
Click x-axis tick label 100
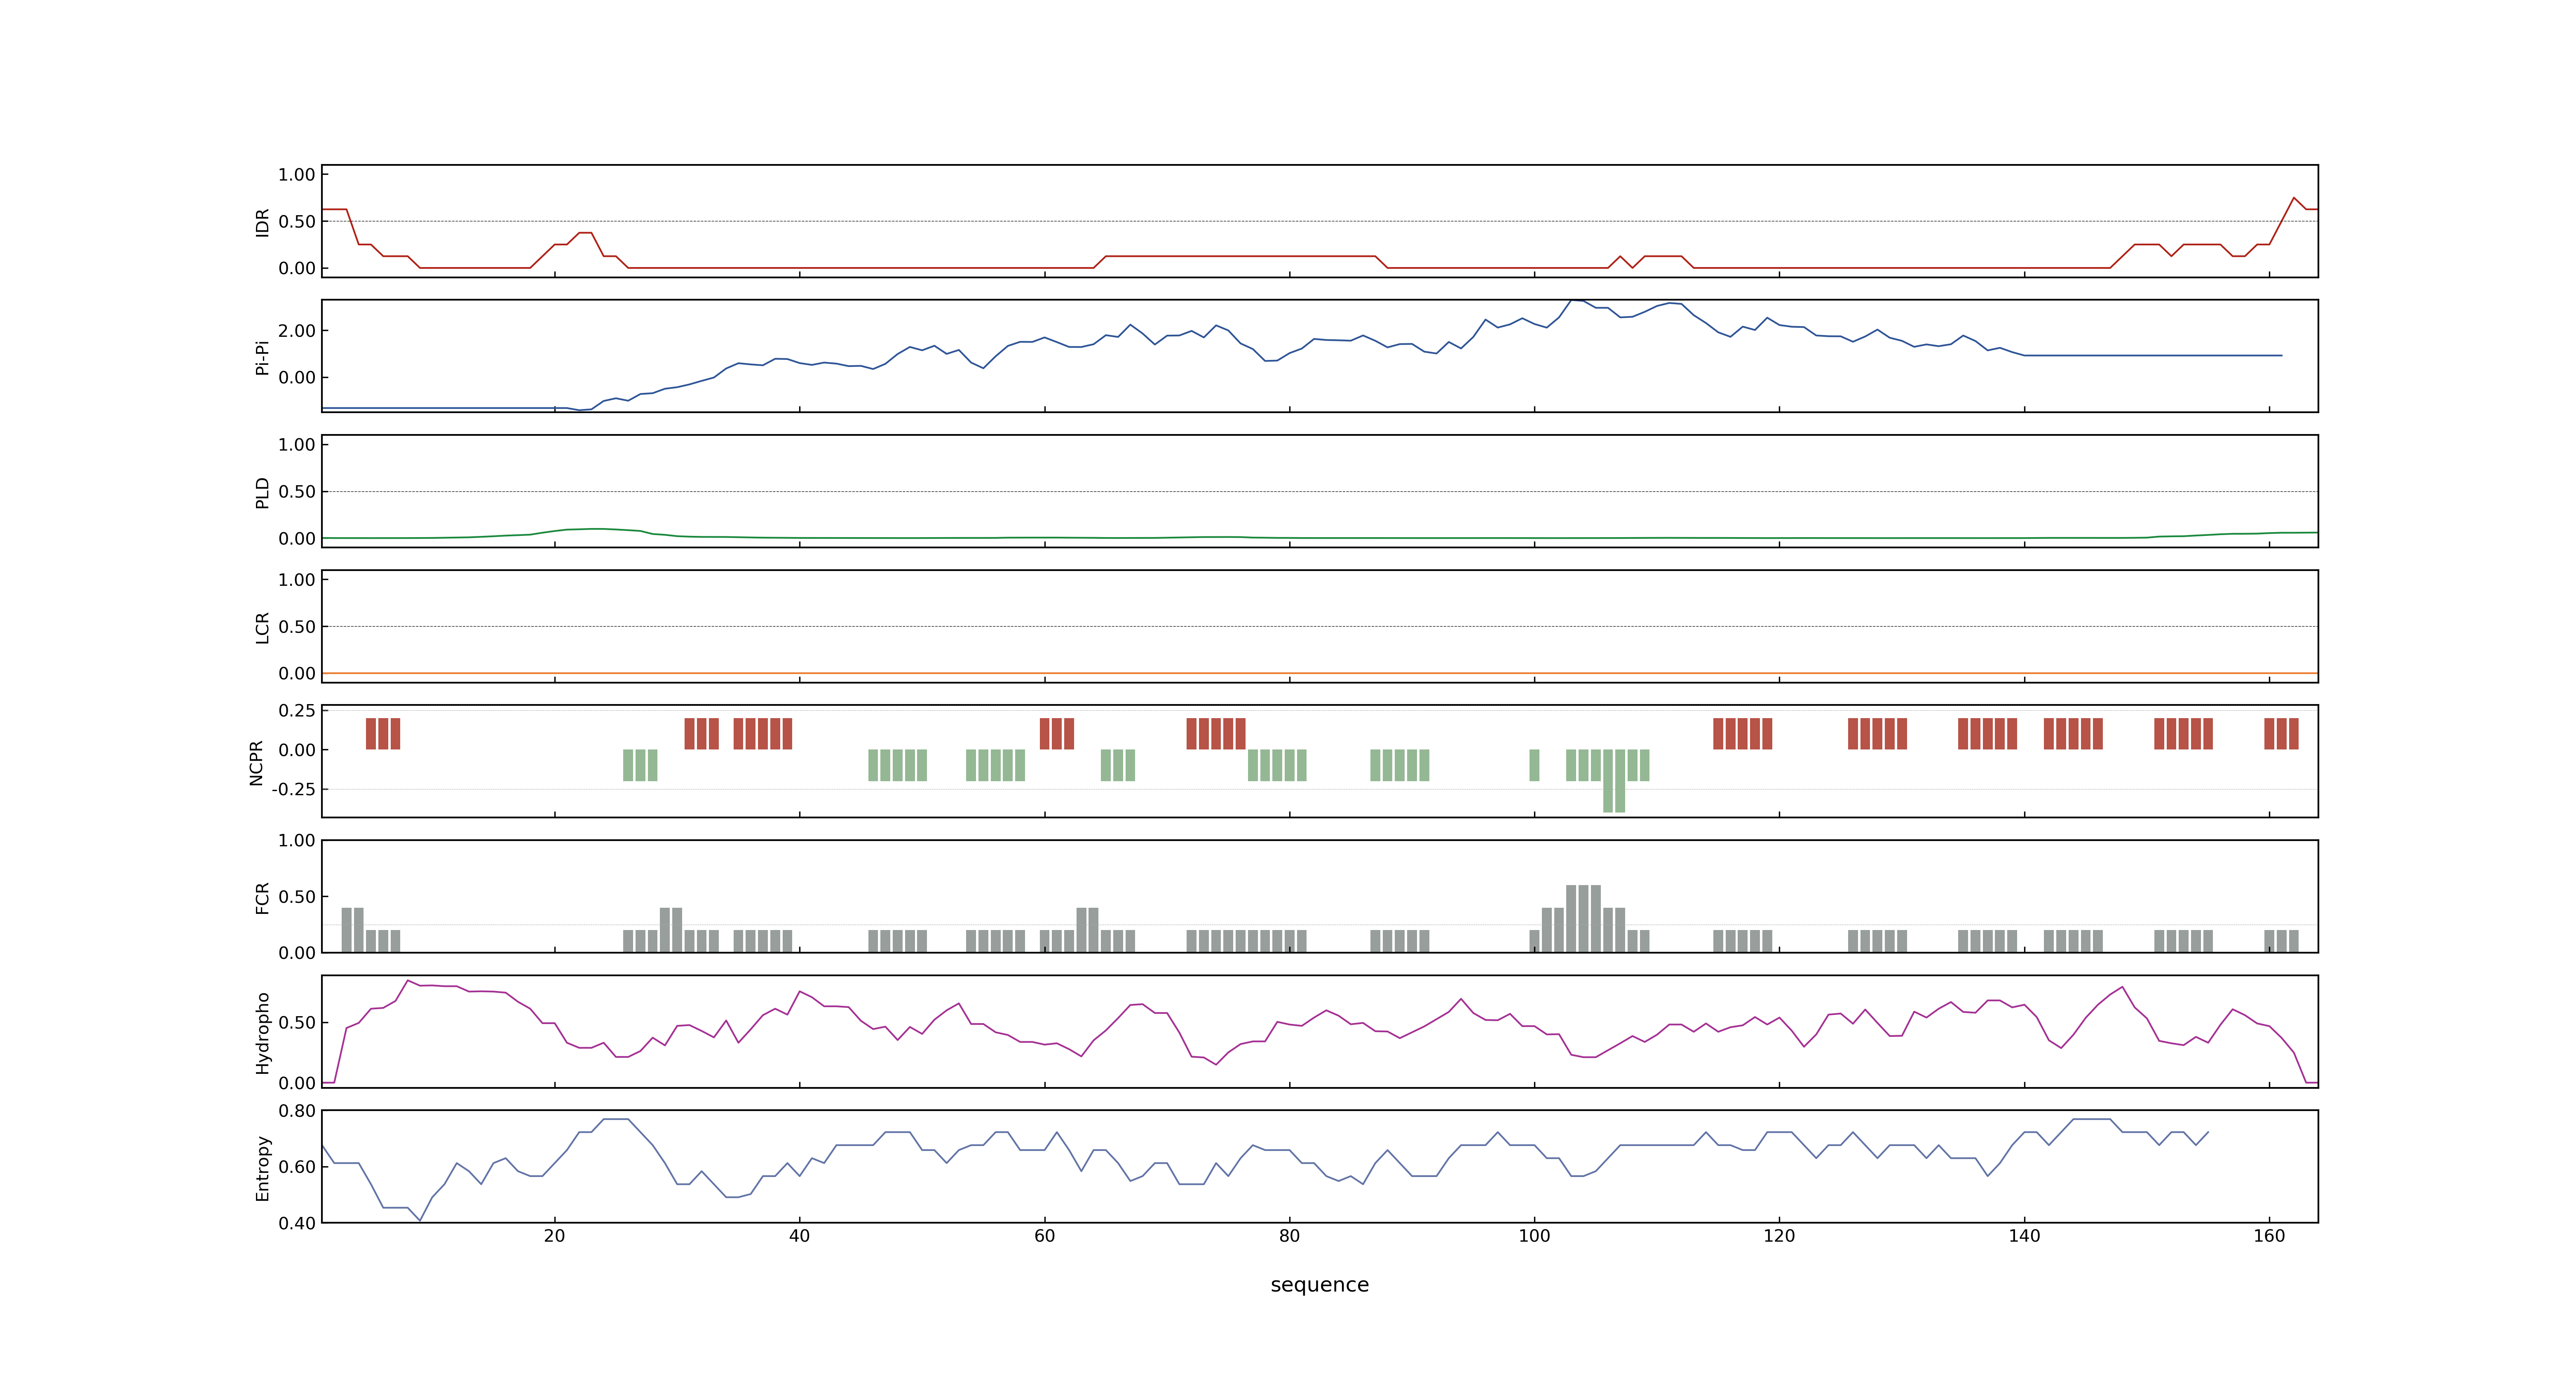point(1534,1236)
